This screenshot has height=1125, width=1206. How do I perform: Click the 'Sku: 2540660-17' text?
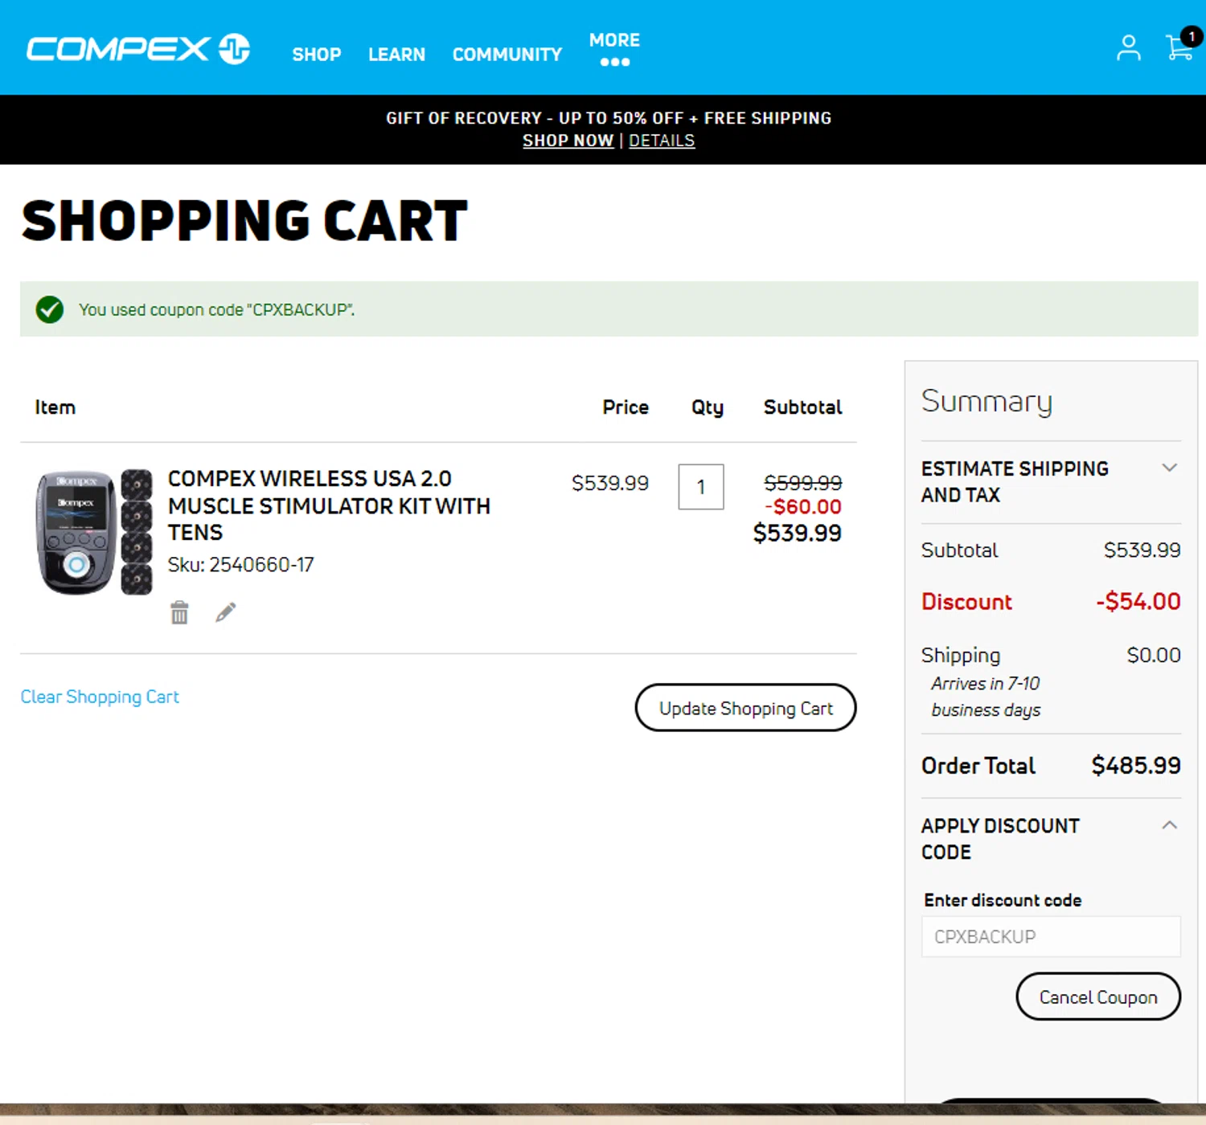240,565
